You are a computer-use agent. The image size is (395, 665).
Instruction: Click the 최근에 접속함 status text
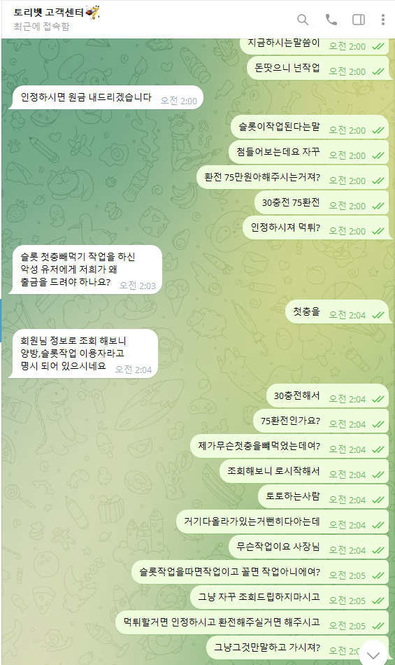(41, 27)
